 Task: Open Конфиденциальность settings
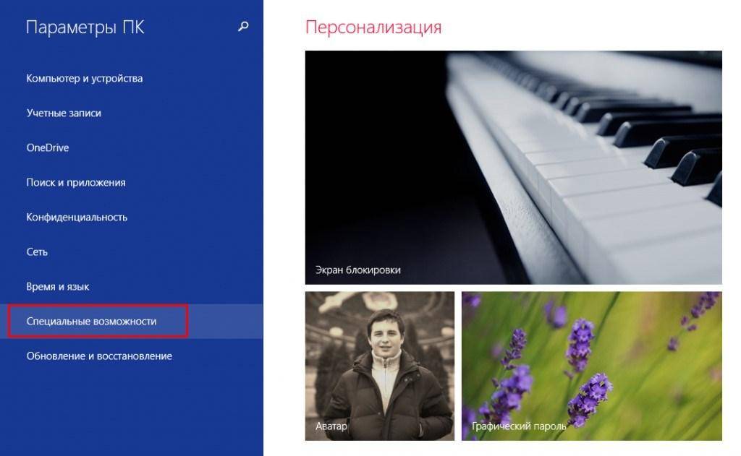point(77,217)
